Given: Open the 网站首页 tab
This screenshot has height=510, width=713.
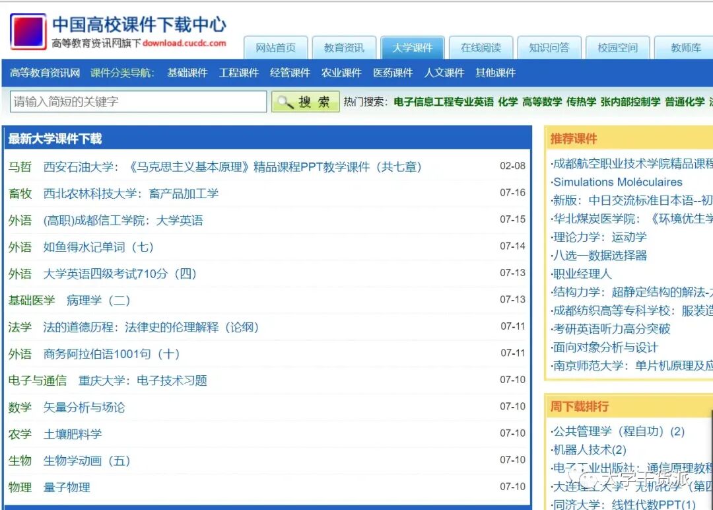Looking at the screenshot, I should [x=277, y=48].
